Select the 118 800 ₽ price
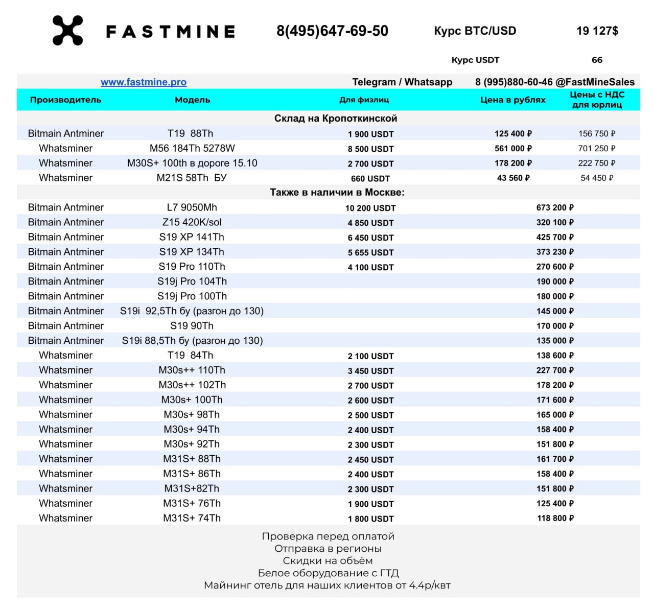 pyautogui.click(x=555, y=518)
